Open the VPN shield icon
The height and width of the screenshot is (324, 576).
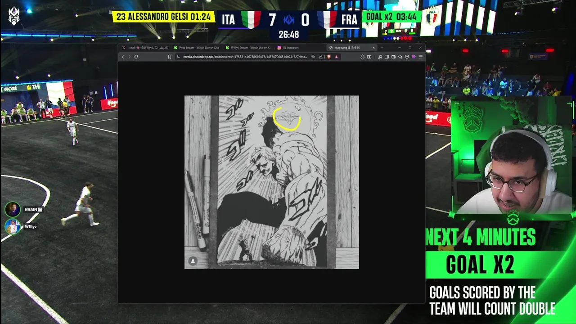tap(407, 57)
